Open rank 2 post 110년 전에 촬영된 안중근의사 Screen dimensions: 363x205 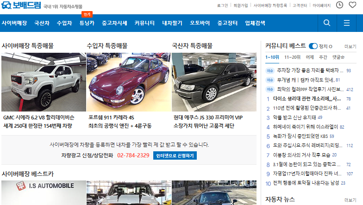[307, 108]
